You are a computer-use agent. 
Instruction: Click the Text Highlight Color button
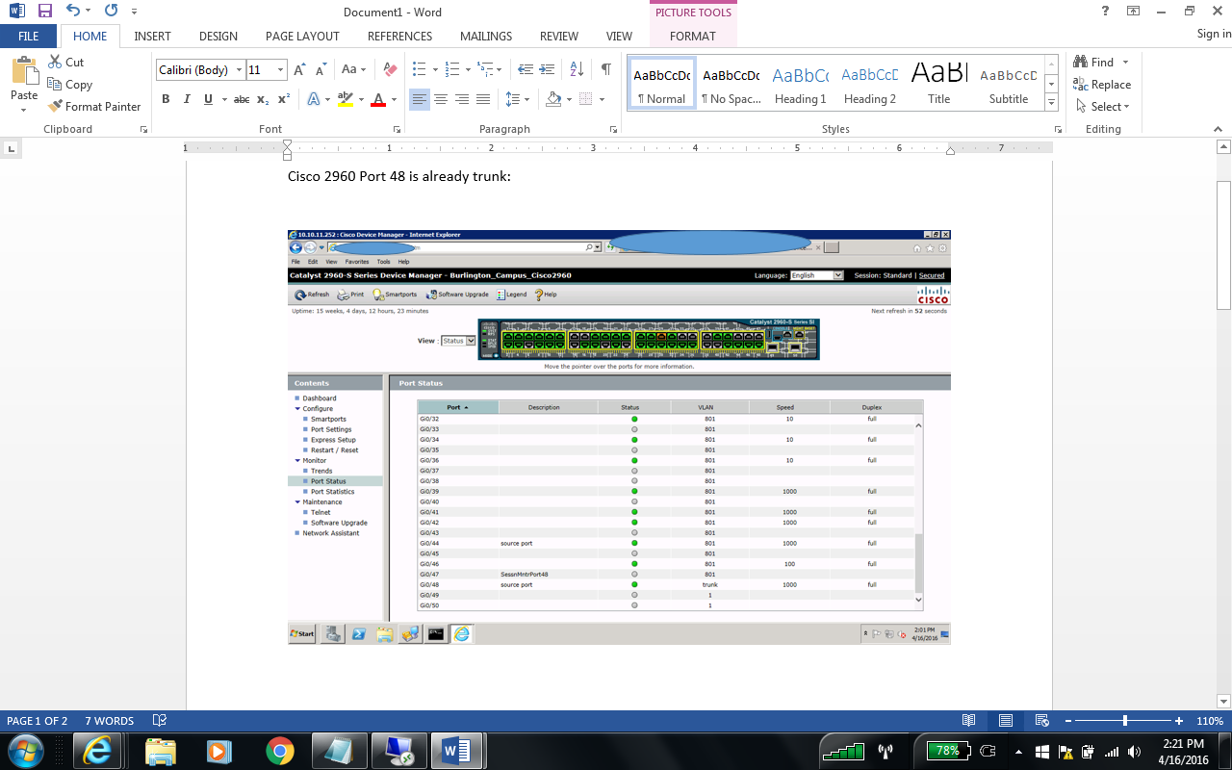346,99
